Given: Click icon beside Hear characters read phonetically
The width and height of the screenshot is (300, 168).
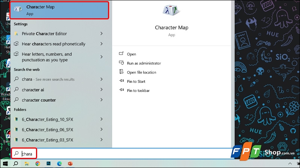Looking at the screenshot, I should (x=16, y=44).
